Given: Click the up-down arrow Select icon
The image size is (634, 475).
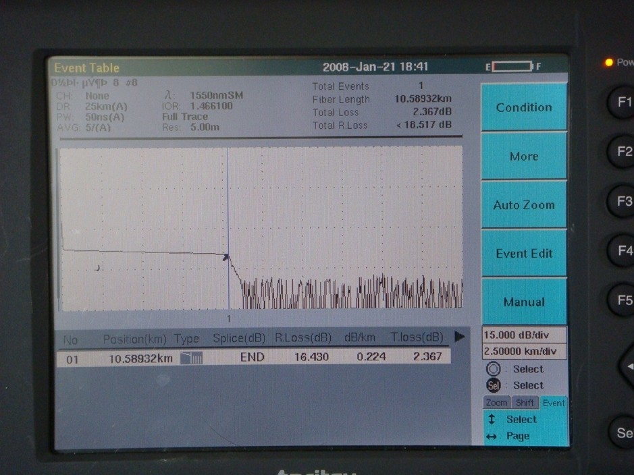Looking at the screenshot, I should coord(492,419).
